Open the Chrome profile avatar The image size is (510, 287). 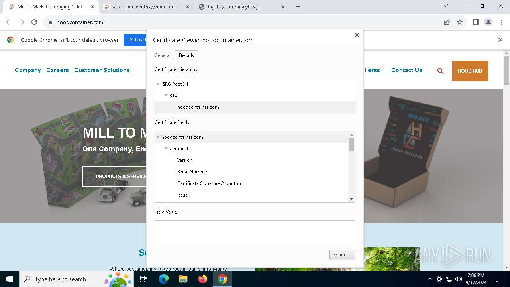coord(488,22)
